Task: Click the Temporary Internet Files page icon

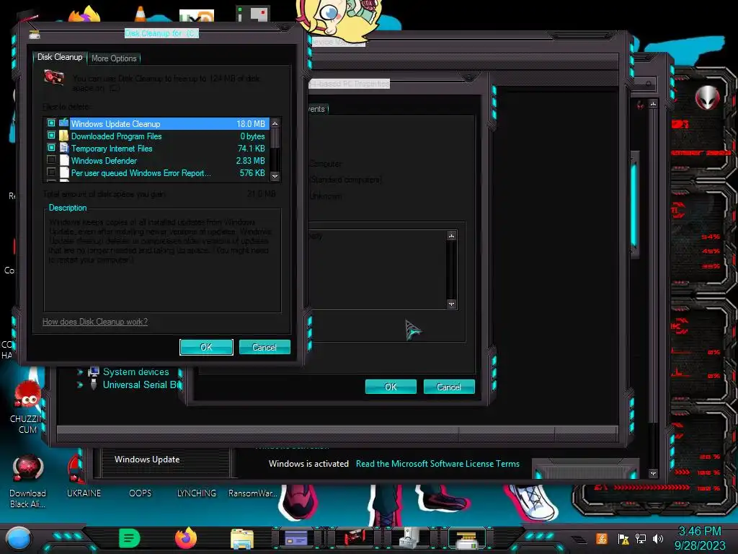Action: 64,148
